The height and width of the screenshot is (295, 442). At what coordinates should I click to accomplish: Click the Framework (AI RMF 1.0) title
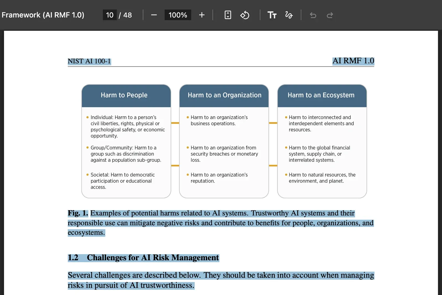click(x=43, y=15)
